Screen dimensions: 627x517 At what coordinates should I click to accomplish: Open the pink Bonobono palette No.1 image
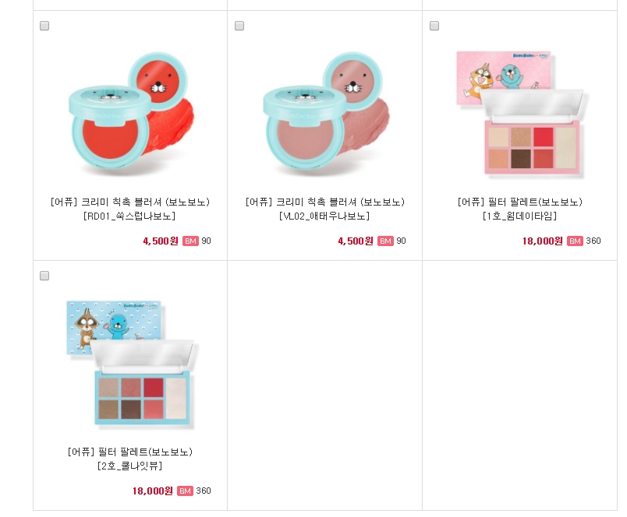[520, 114]
